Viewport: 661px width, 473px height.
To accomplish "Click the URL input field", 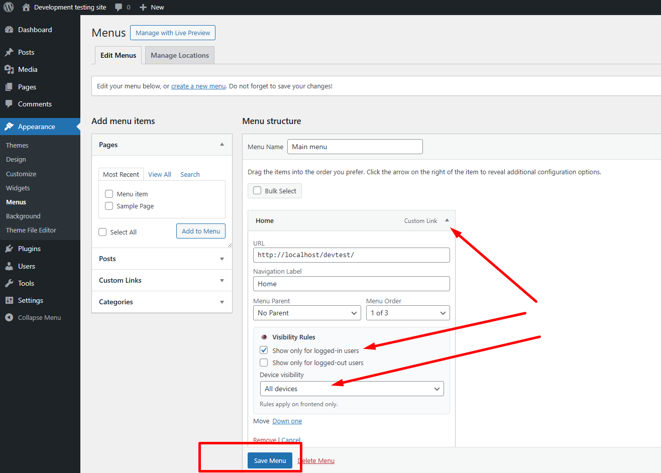I will 352,255.
